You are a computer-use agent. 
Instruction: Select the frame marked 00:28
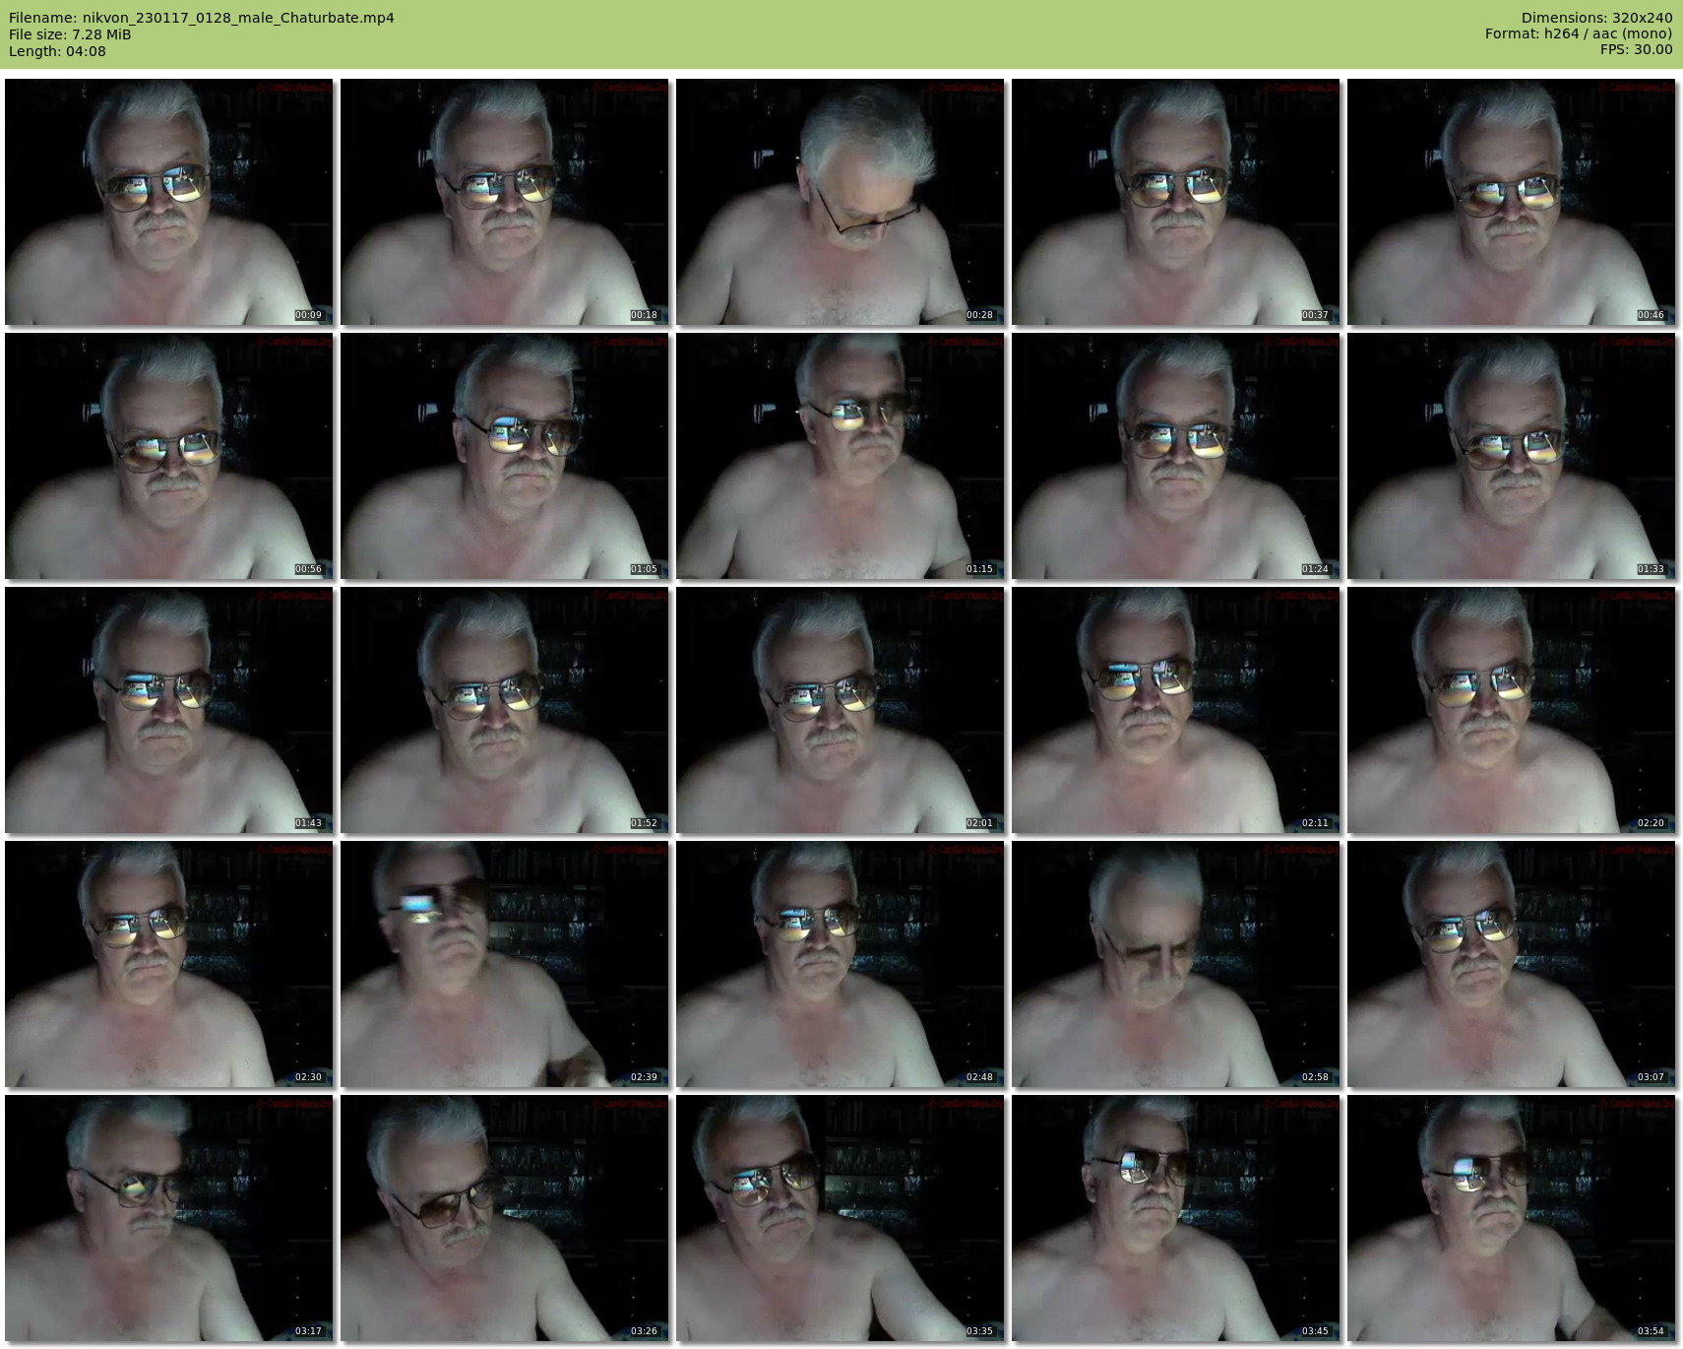(x=840, y=202)
